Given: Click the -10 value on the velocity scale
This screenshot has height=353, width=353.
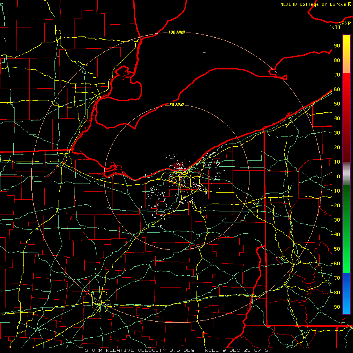Looking at the screenshot, I should pos(335,191).
